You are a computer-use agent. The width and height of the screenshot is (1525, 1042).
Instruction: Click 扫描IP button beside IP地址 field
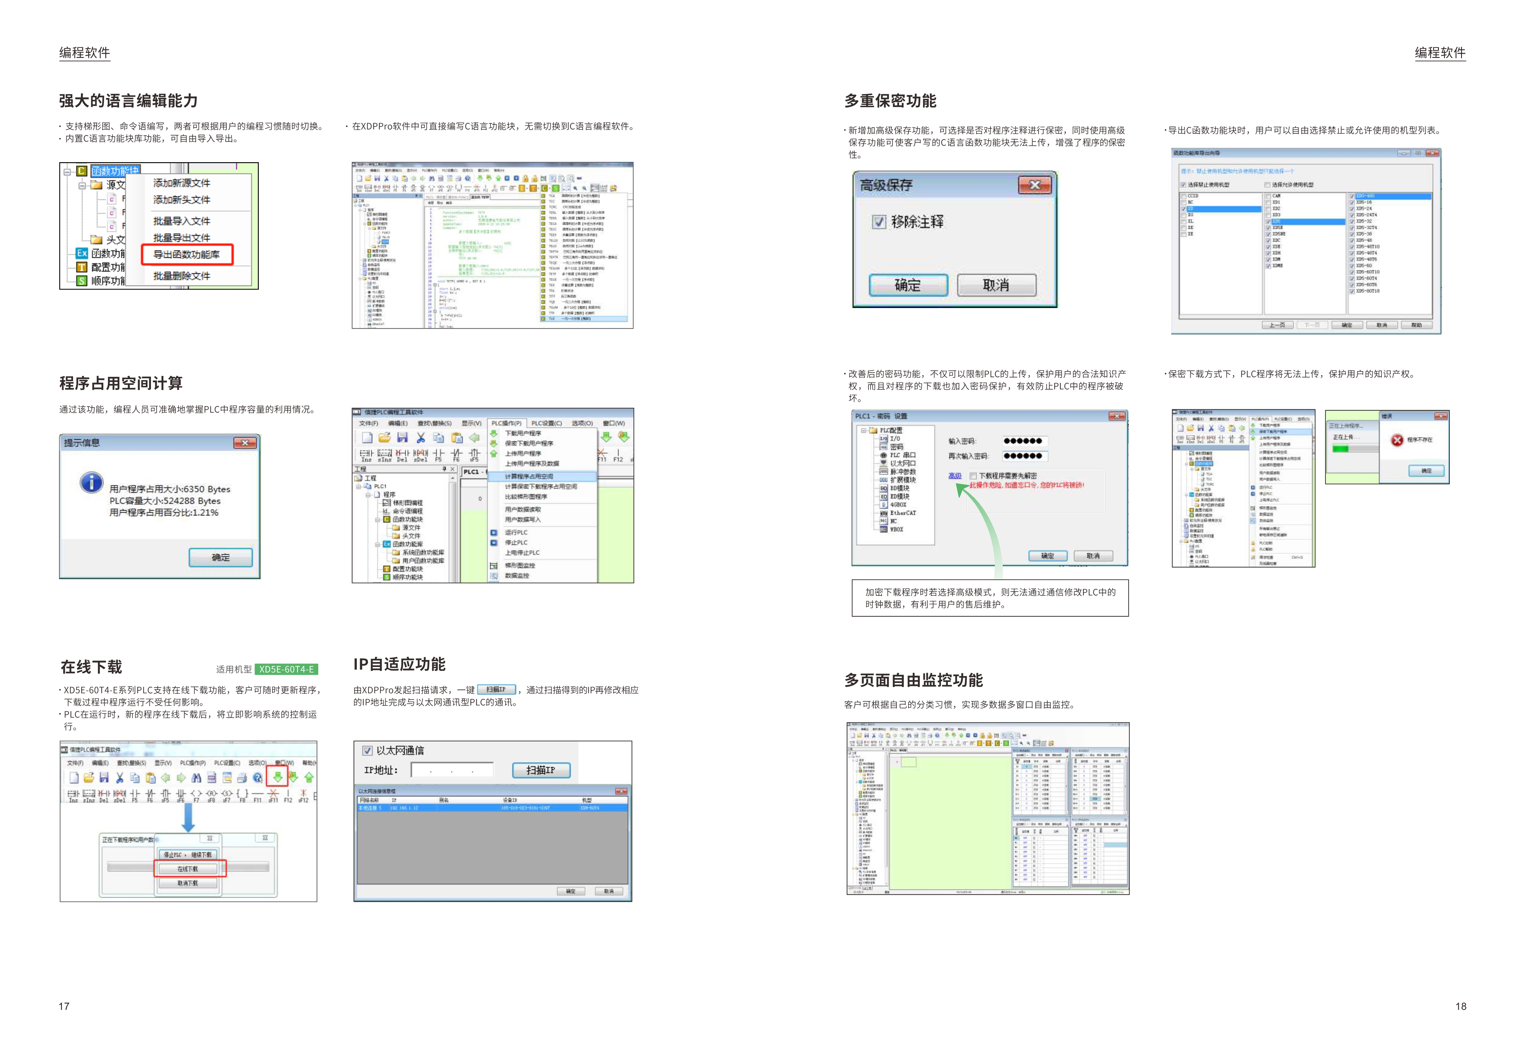pyautogui.click(x=541, y=770)
